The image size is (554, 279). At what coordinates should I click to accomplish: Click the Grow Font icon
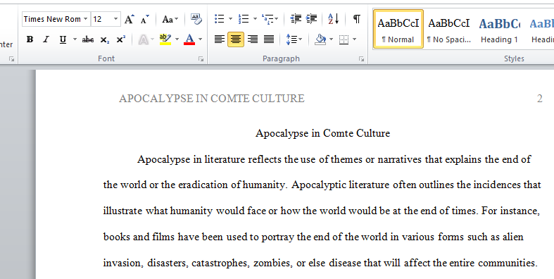coord(130,19)
